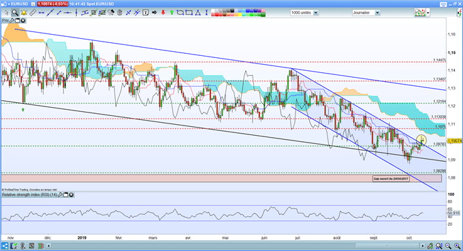Click the chart style indicator icon
Screen dimensions: 463x251
[420, 13]
